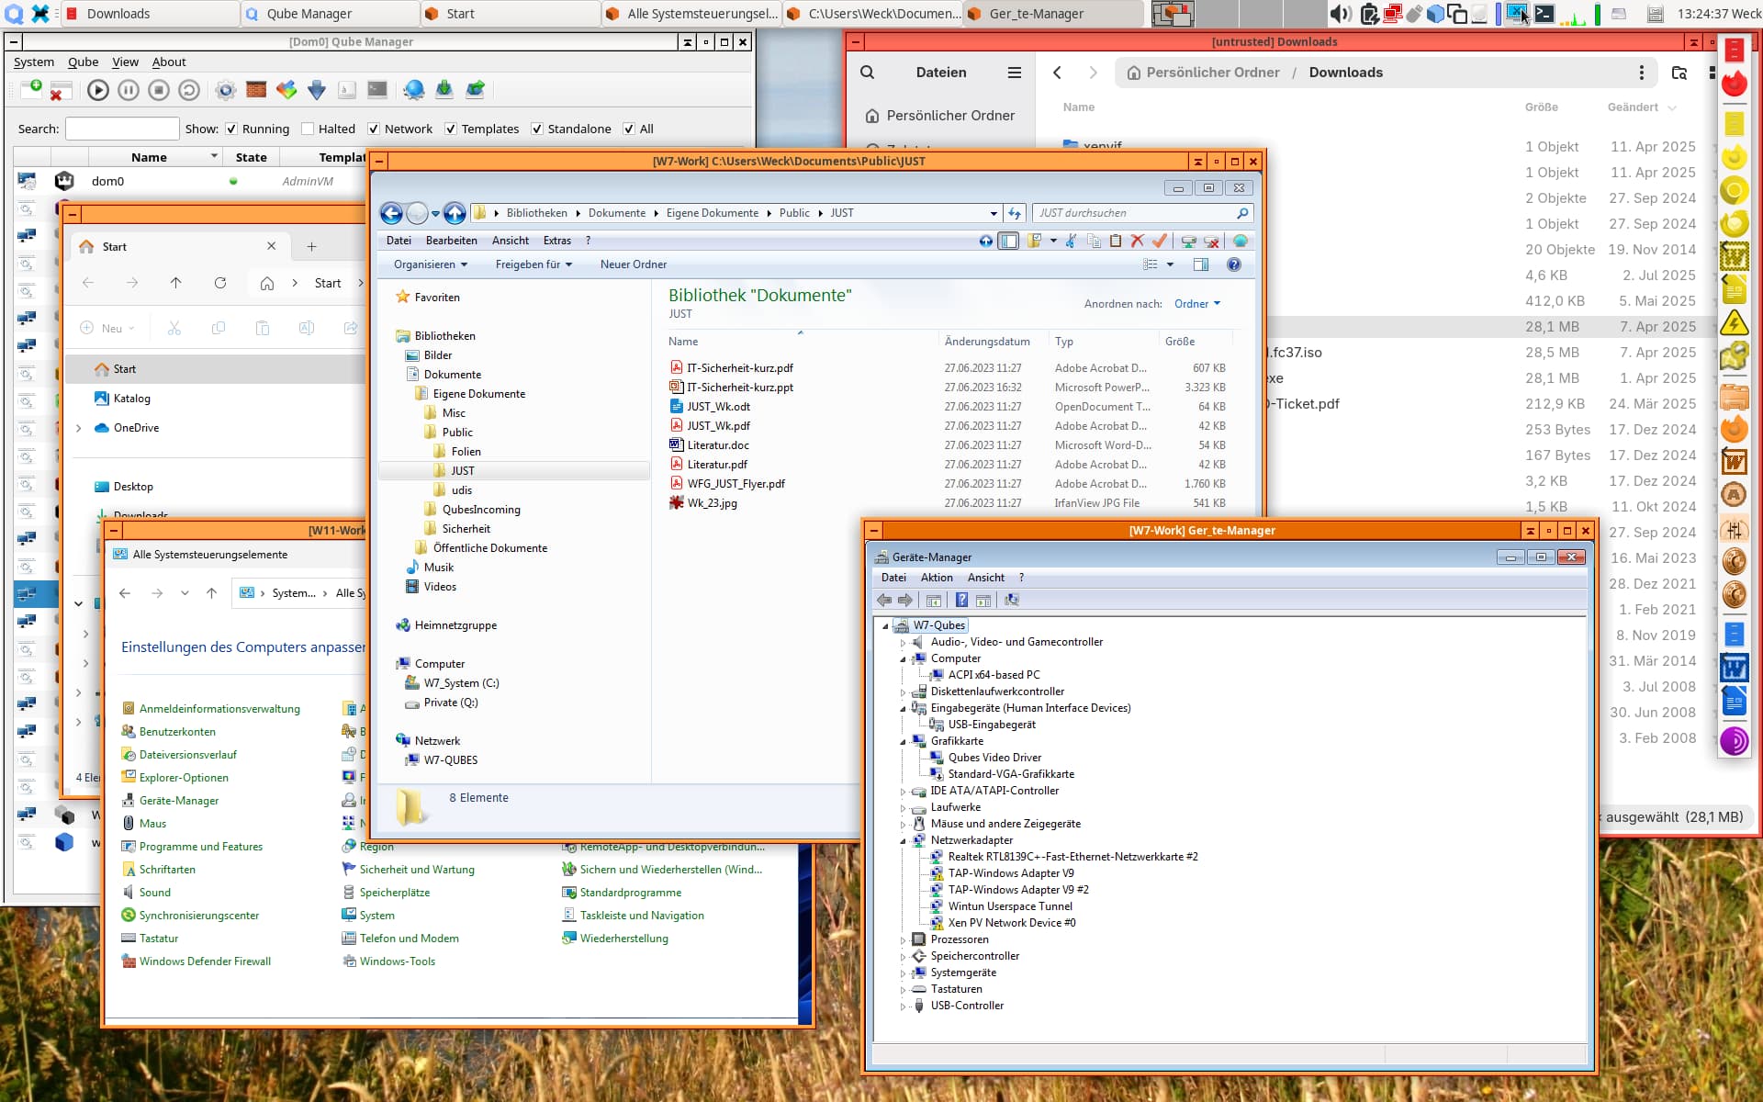
Task: Open the Anordnen nach Ordner dropdown
Action: click(1197, 304)
